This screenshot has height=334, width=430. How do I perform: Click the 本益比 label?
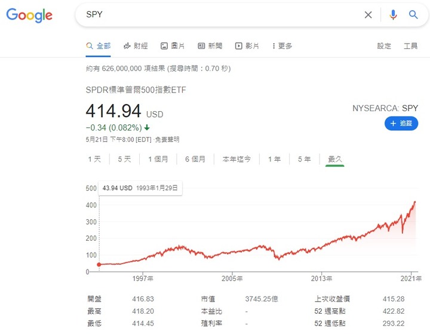211,311
